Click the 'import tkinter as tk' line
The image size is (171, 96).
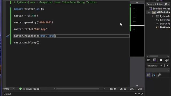click(29, 9)
